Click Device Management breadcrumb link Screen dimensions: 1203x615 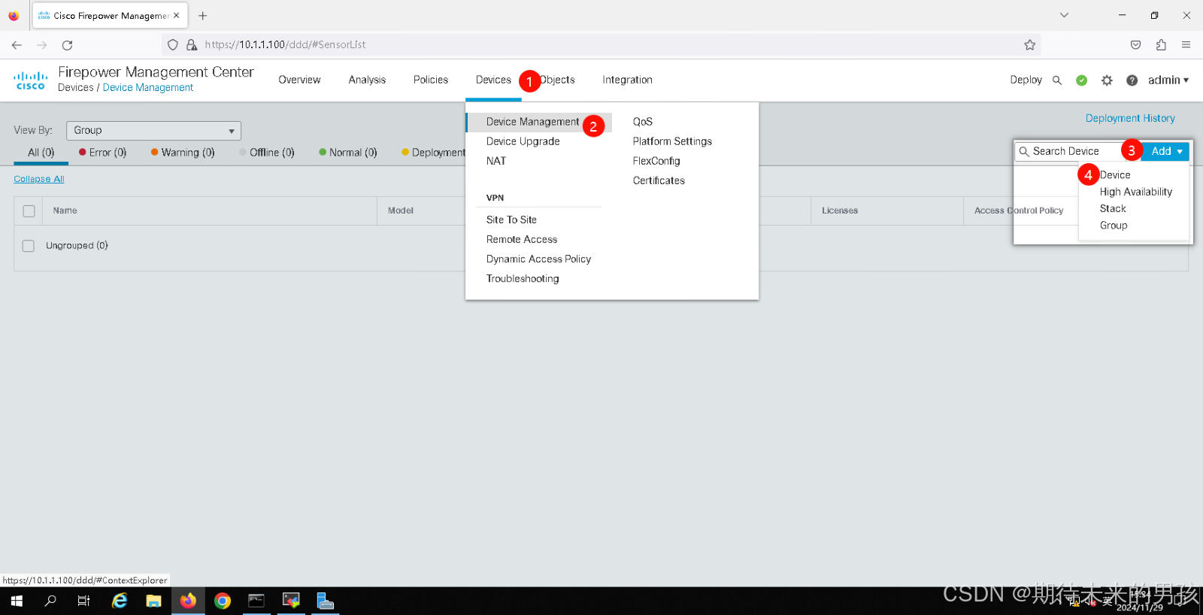148,88
